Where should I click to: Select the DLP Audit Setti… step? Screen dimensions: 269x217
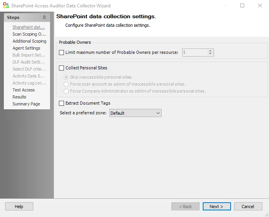coord(28,62)
